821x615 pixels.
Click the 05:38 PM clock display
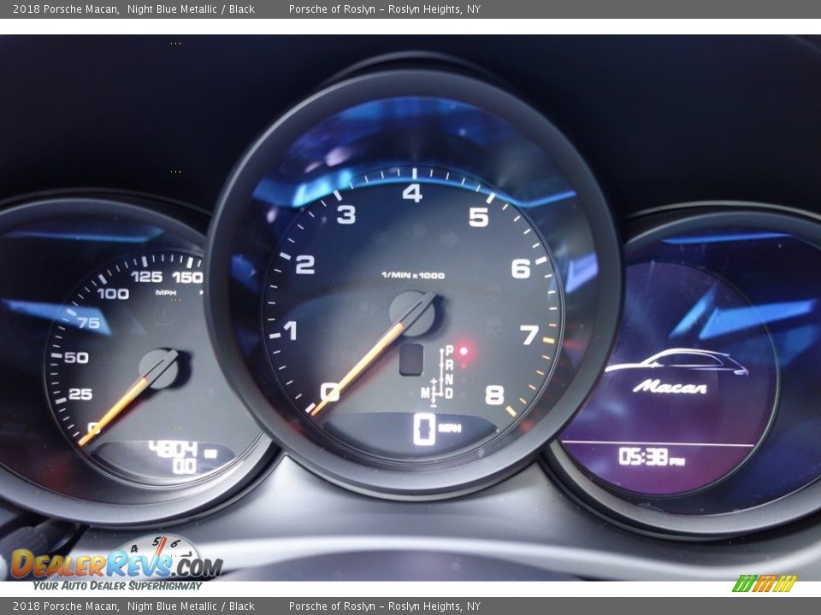tap(651, 457)
